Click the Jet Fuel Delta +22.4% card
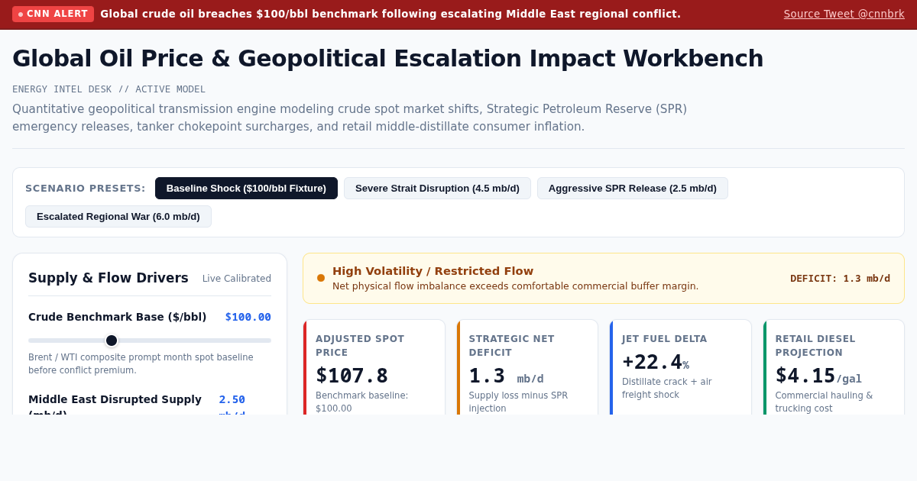Image resolution: width=917 pixels, height=481 pixels. tap(681, 368)
